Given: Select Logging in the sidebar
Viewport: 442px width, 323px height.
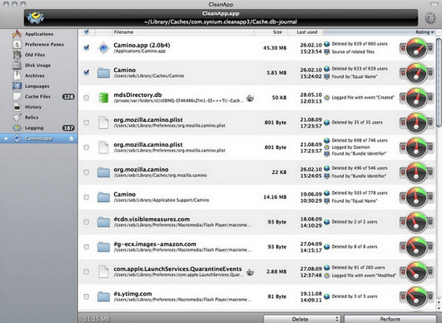Looking at the screenshot, I should [34, 128].
